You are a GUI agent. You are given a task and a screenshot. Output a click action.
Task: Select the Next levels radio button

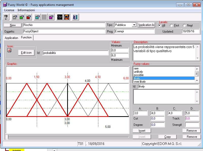click(x=184, y=25)
